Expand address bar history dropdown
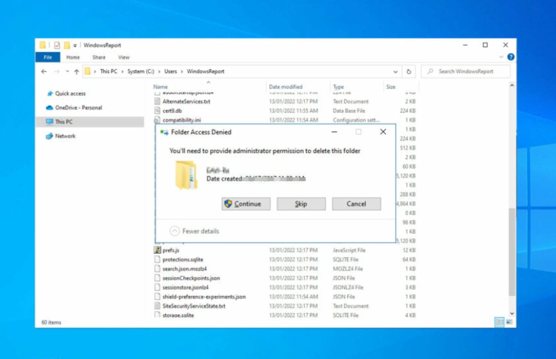Screen dimensions: 556x359 click(395, 72)
